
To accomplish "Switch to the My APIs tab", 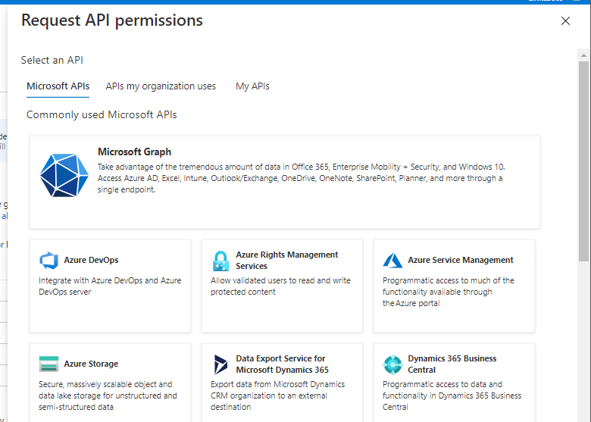I will pyautogui.click(x=252, y=86).
